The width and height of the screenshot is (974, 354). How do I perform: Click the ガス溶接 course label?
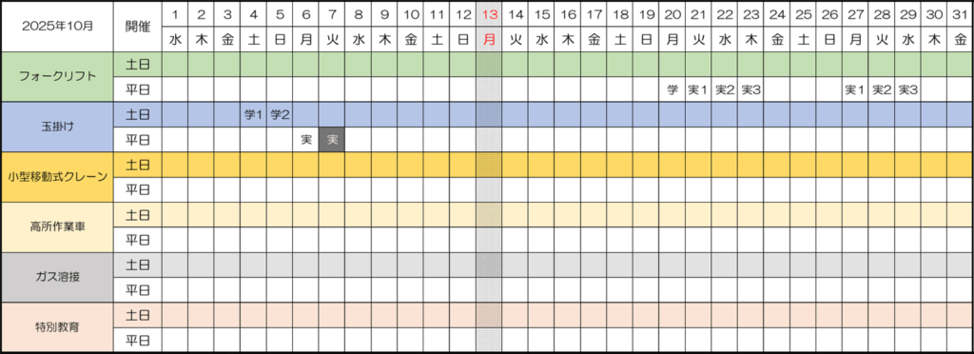(58, 277)
